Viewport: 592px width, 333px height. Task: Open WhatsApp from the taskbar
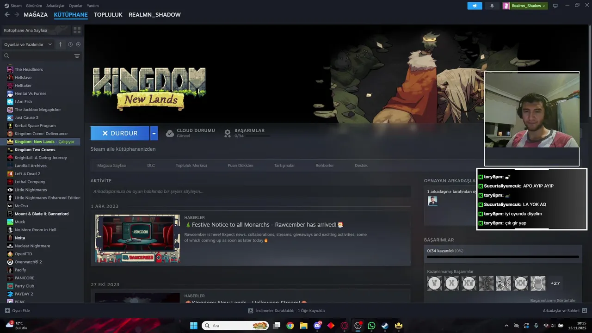pyautogui.click(x=371, y=326)
